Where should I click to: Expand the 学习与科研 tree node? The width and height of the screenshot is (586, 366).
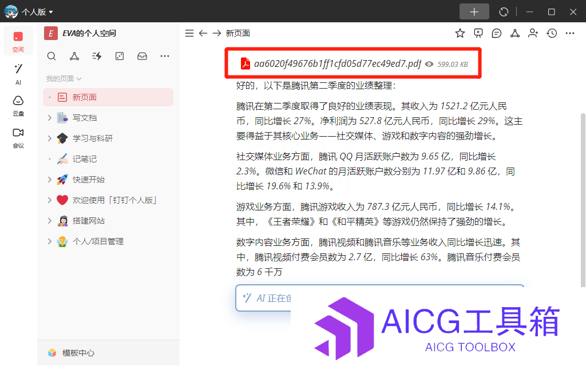(x=50, y=138)
